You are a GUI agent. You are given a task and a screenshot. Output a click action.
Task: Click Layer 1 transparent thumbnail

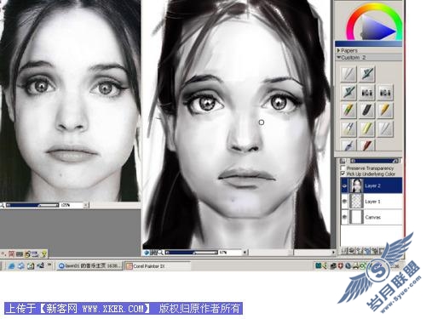tap(356, 202)
